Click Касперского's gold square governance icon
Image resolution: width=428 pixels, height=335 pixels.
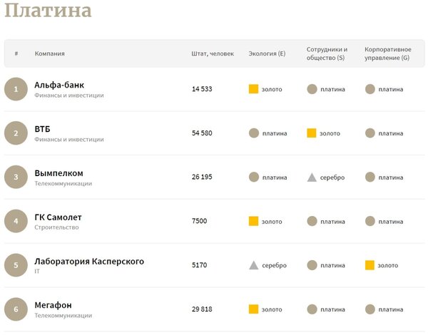pos(370,265)
